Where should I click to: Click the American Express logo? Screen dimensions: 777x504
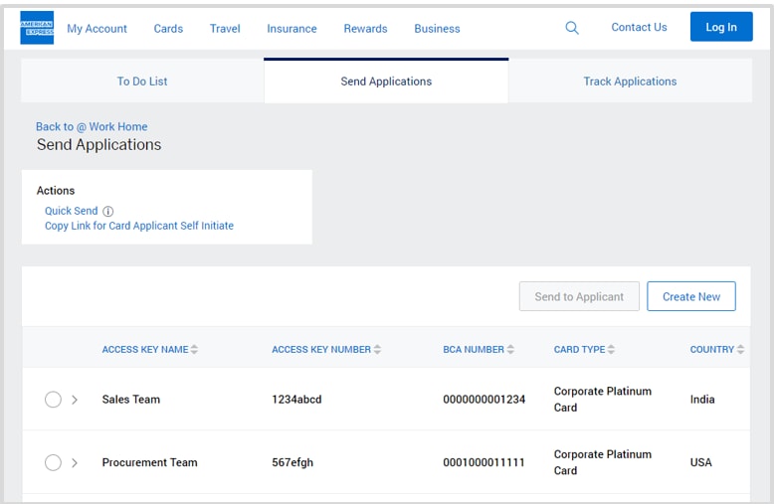click(37, 28)
